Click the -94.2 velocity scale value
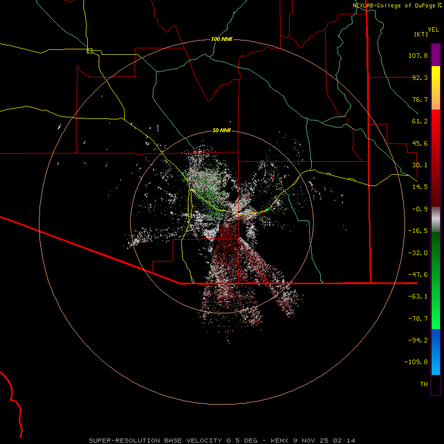The height and width of the screenshot is (444, 444). [418, 340]
